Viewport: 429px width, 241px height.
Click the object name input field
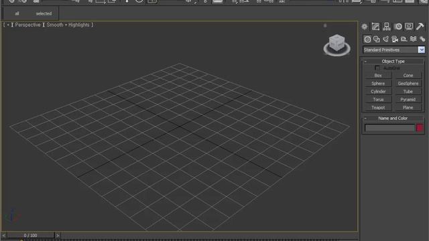(x=390, y=128)
